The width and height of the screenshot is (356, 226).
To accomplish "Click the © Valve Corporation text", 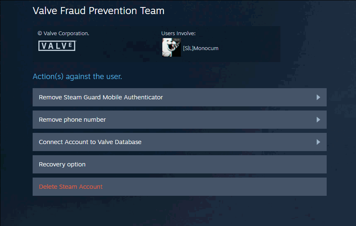I will tap(63, 33).
